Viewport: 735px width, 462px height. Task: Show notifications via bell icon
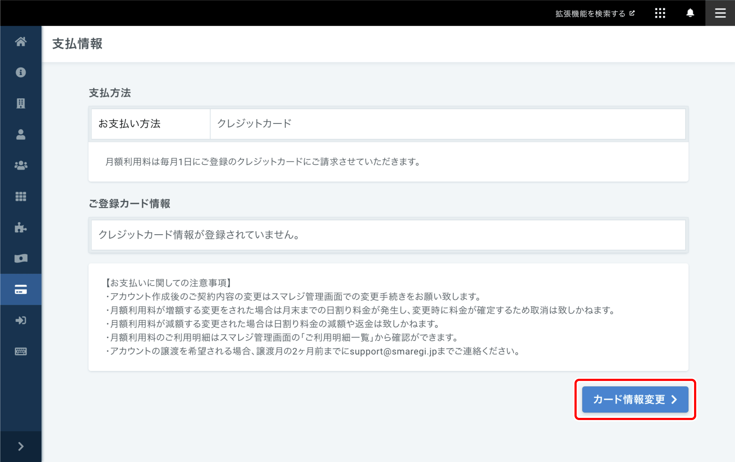coord(690,13)
